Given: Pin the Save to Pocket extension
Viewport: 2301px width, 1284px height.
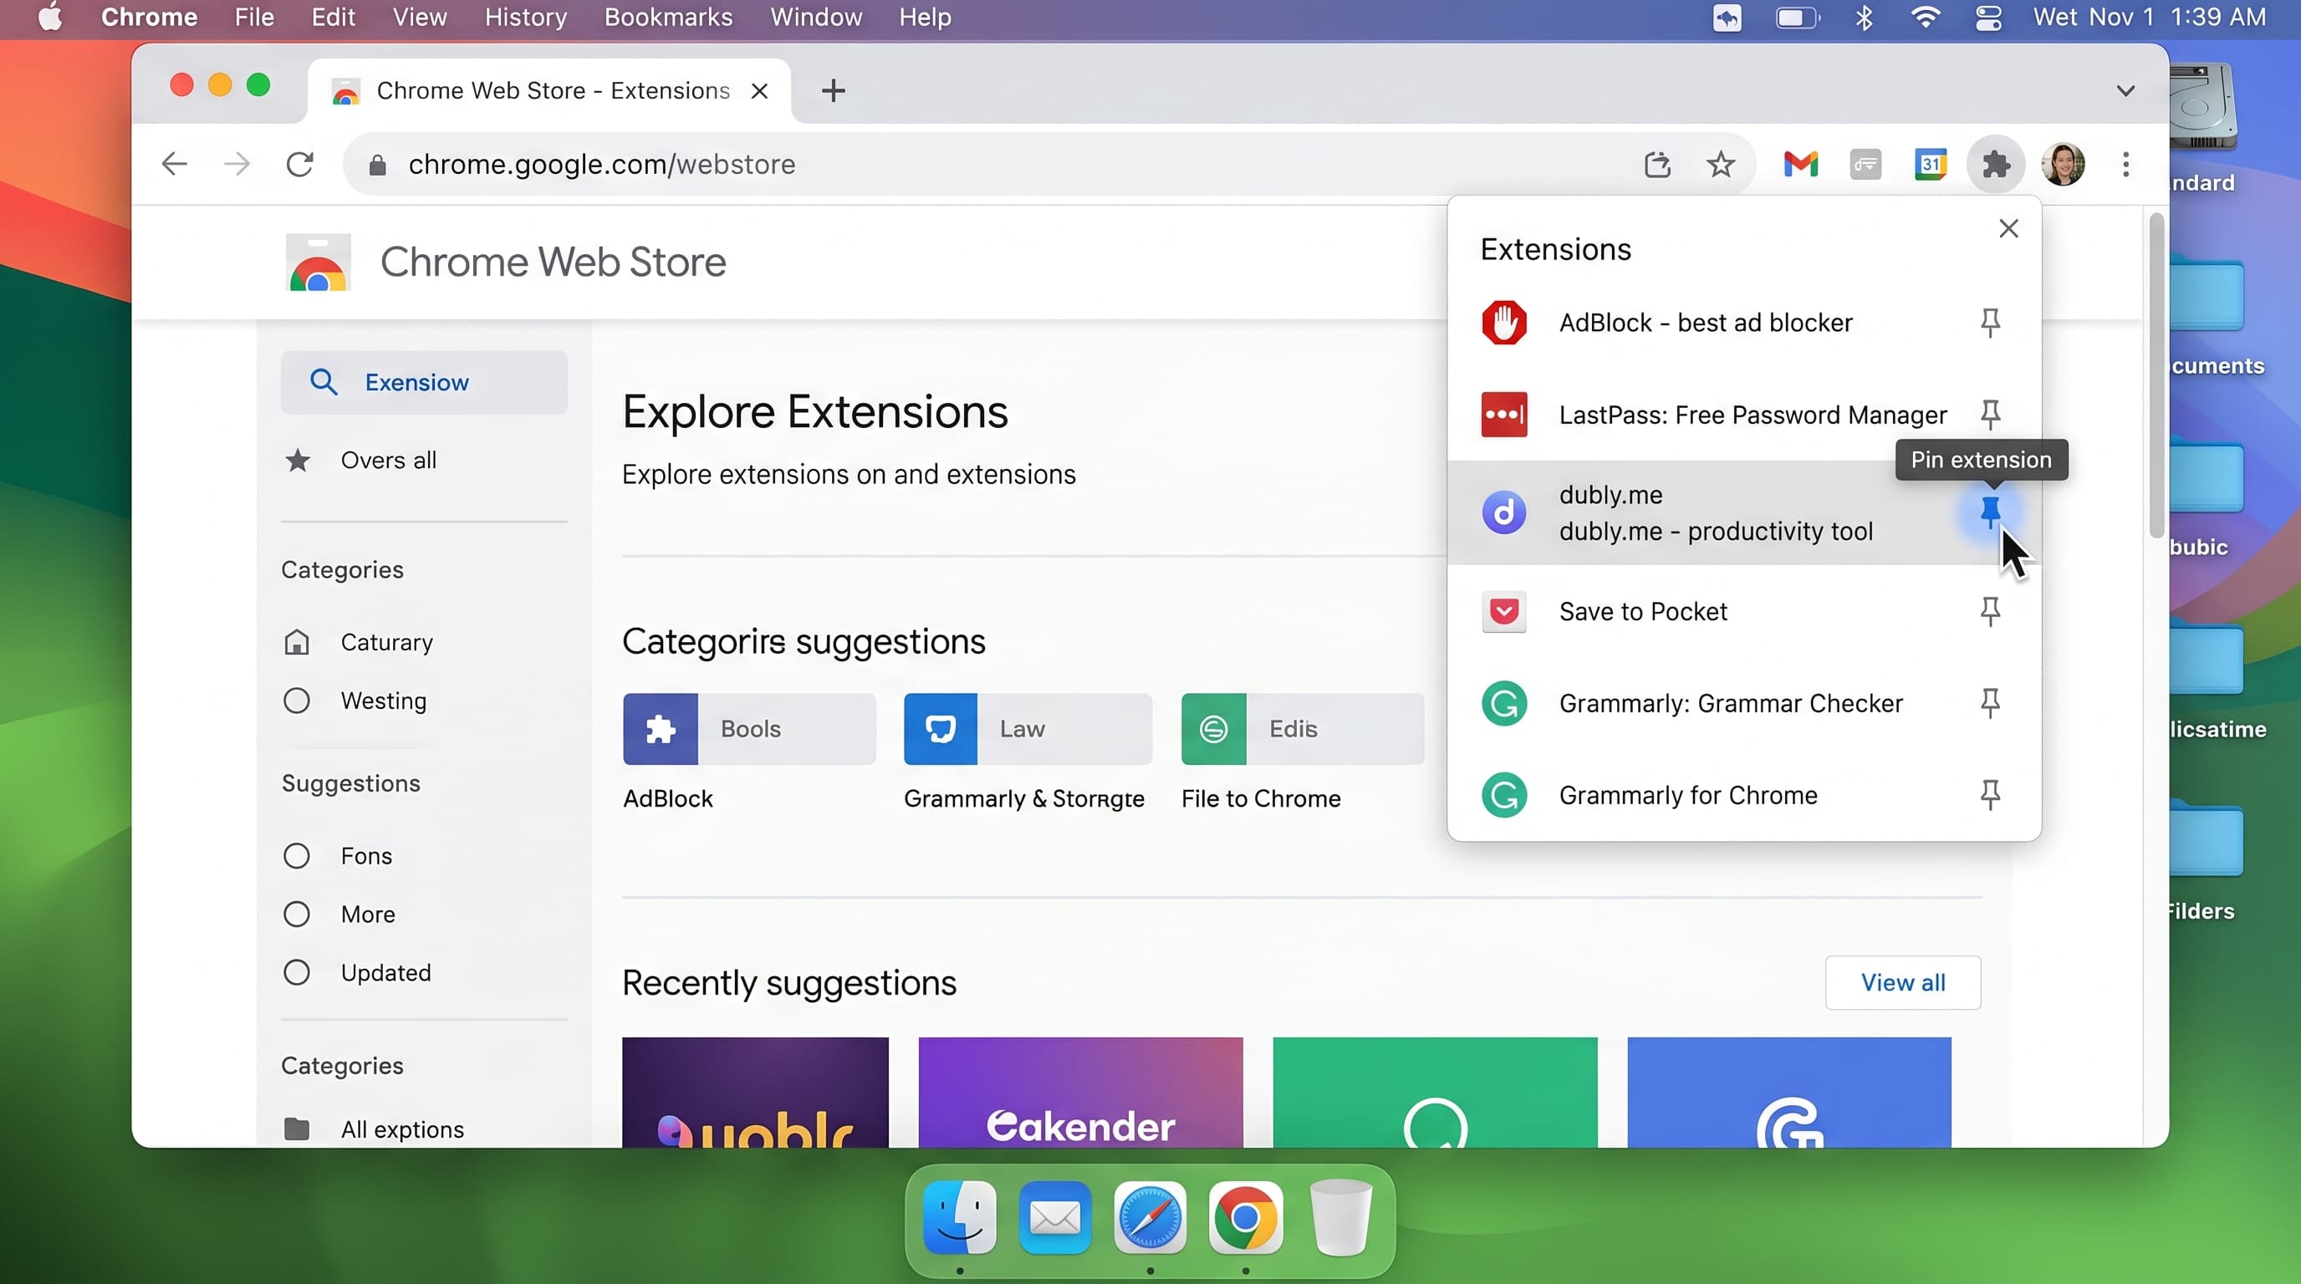Looking at the screenshot, I should pos(1989,612).
